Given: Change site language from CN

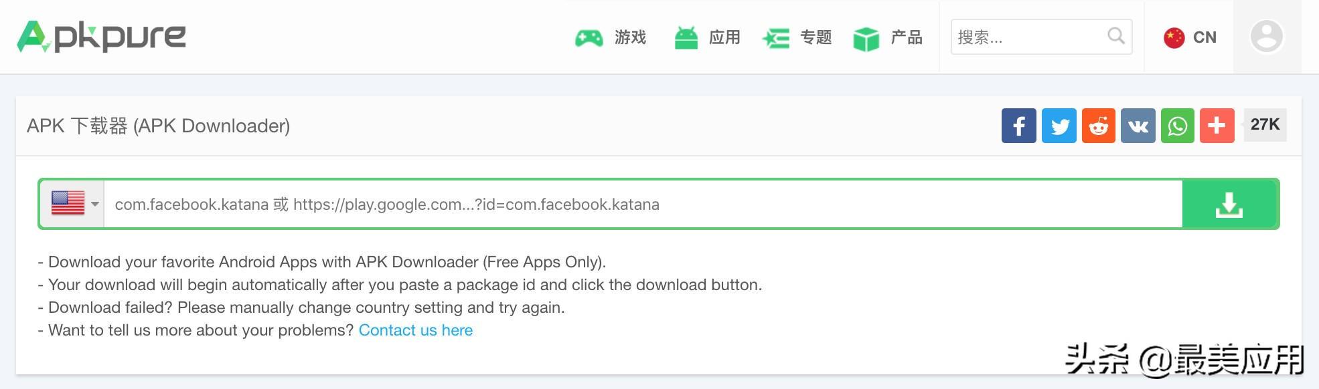Looking at the screenshot, I should pyautogui.click(x=1190, y=37).
